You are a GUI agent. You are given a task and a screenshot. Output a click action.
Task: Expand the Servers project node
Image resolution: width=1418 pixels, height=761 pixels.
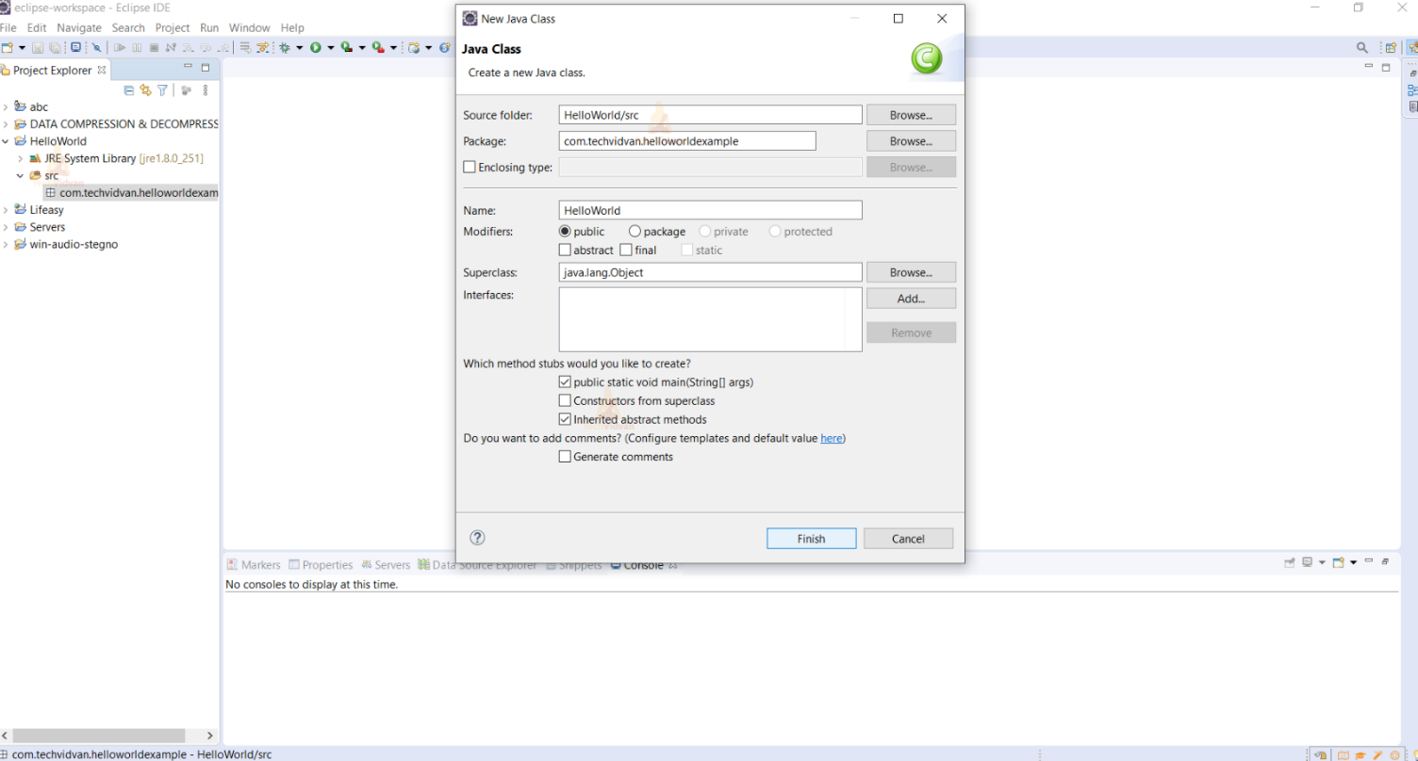(6, 227)
